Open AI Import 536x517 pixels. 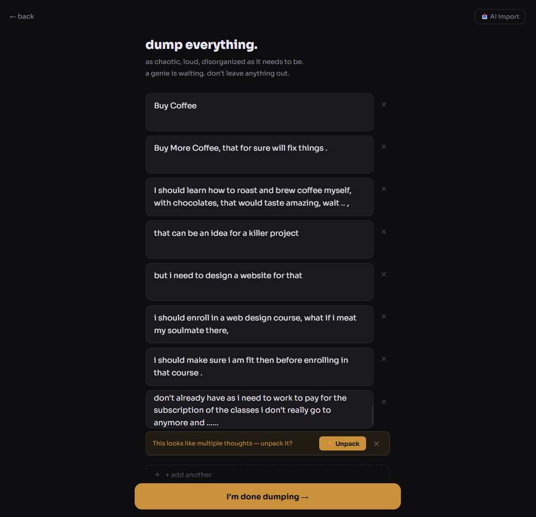click(x=500, y=17)
